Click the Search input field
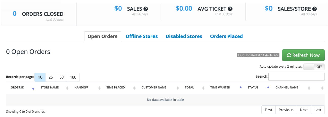The image size is (328, 117). pos(296,76)
